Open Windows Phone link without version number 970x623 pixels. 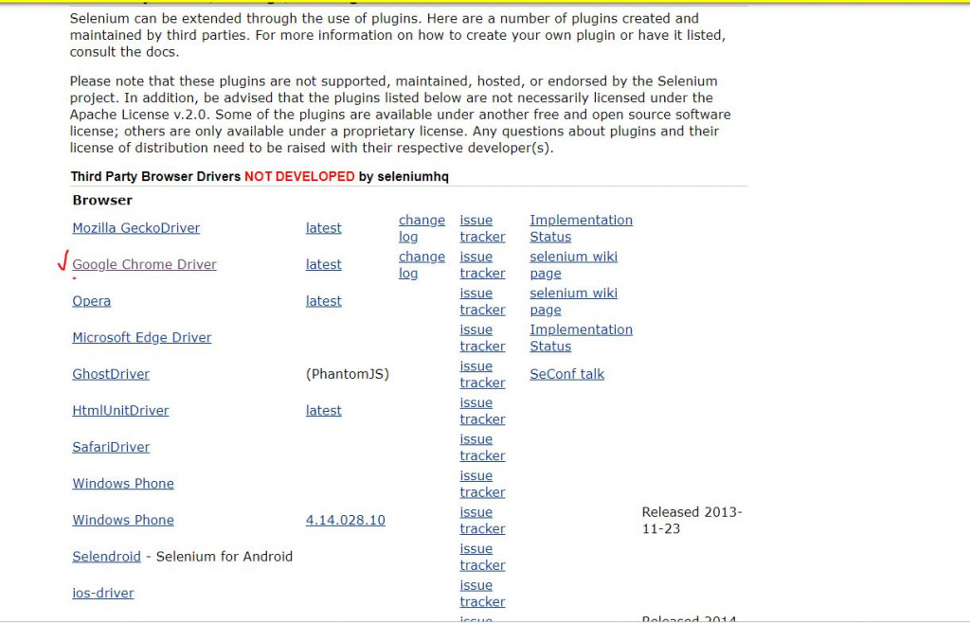[x=123, y=483]
